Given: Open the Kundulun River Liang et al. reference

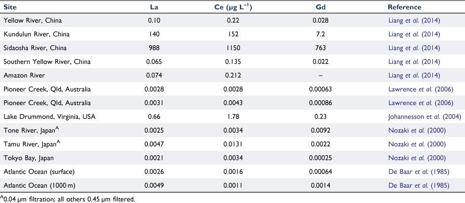Looking at the screenshot, I should [414, 34].
